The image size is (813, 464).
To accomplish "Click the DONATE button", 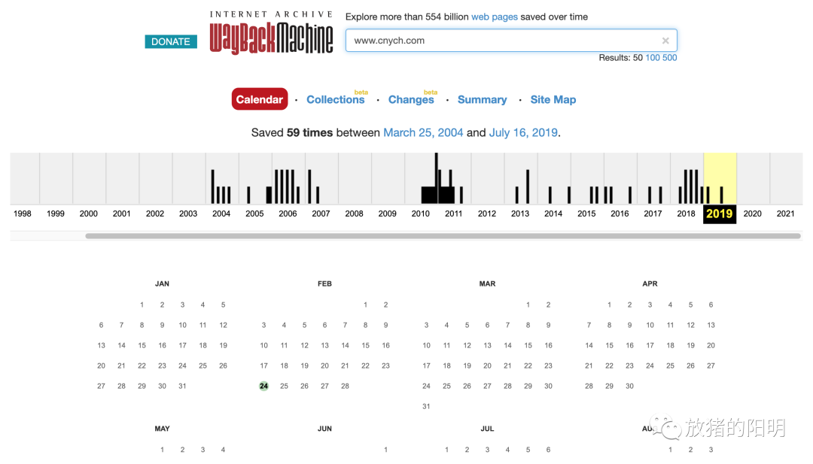I will 171,41.
